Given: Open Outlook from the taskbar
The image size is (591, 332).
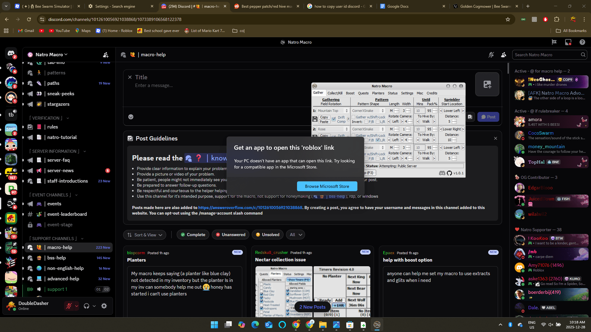Looking at the screenshot, I should (x=268, y=325).
